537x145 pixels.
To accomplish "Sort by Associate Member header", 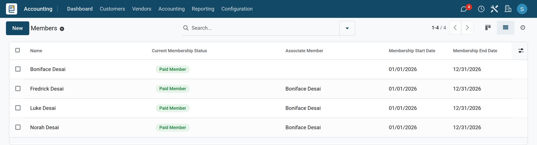I will (304, 51).
